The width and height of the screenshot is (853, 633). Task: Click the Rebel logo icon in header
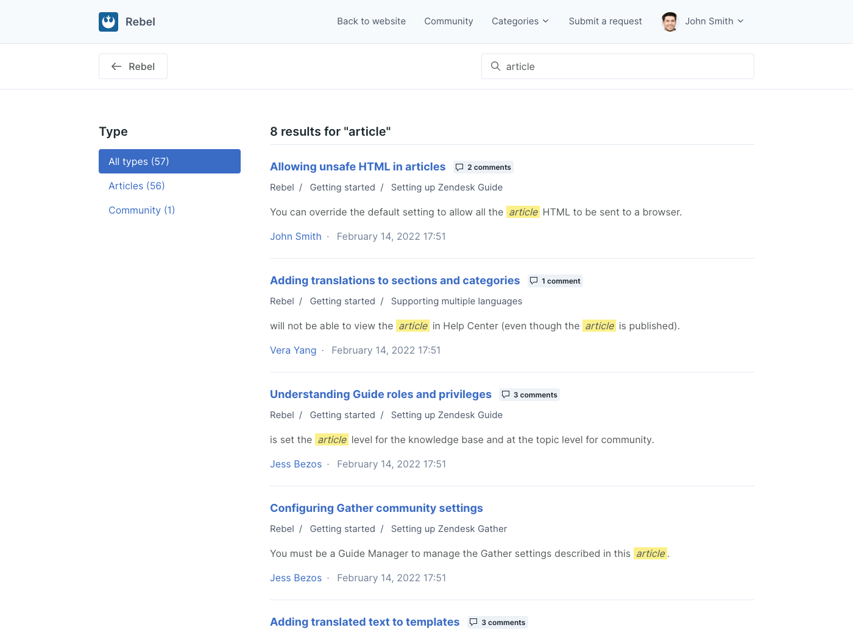click(x=108, y=22)
